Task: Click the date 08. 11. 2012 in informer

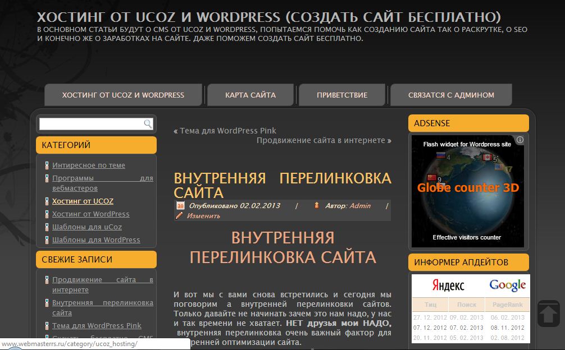Action: point(507,328)
